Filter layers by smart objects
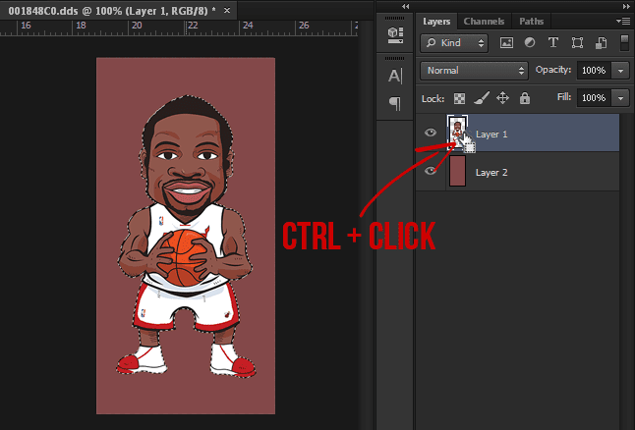 pos(601,43)
